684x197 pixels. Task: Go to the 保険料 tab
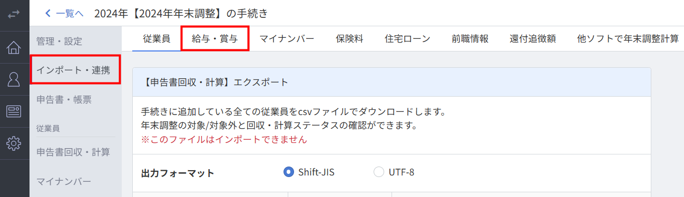349,38
